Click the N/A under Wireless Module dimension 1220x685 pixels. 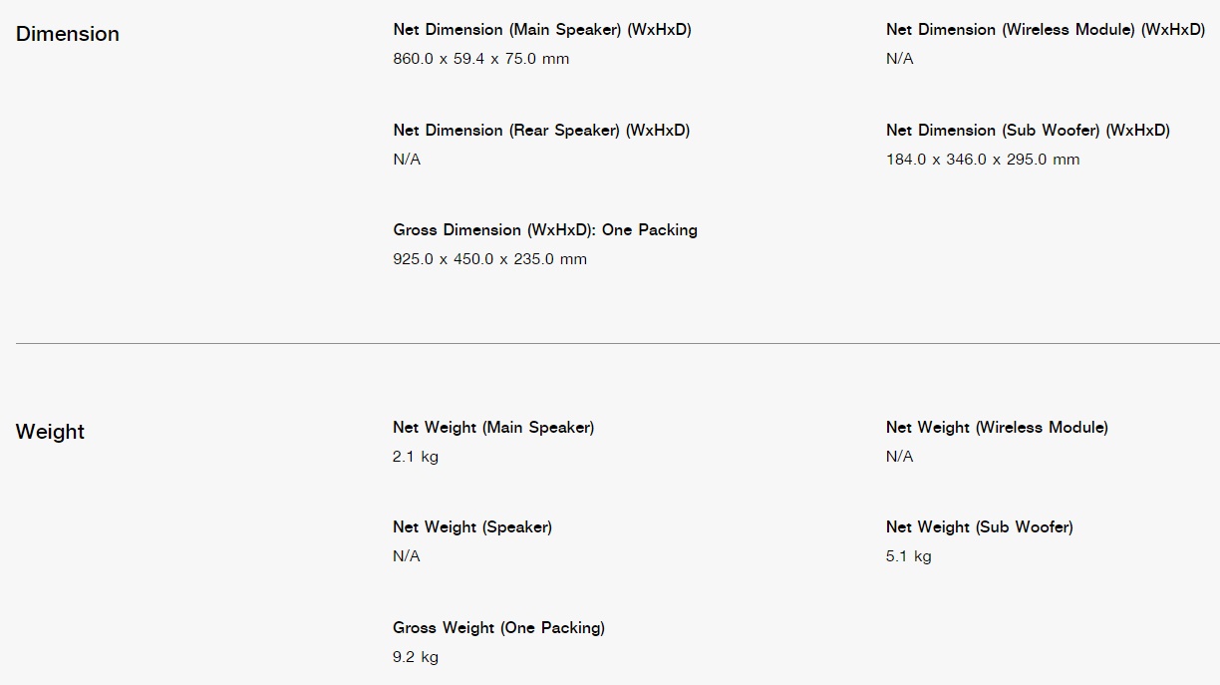(x=900, y=59)
